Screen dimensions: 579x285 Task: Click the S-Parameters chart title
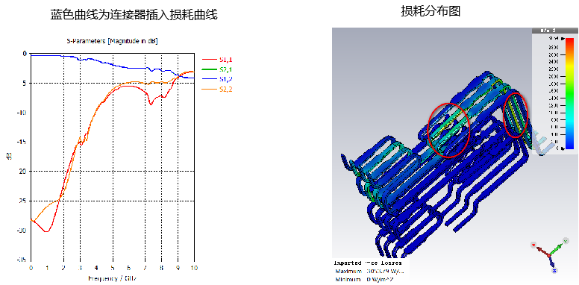(112, 41)
